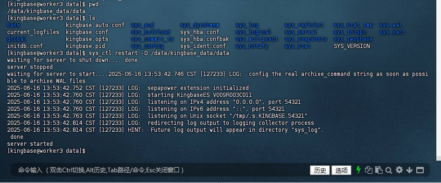Click the paste clipboard icon
Screen dimensions: 441x183
point(379,170)
